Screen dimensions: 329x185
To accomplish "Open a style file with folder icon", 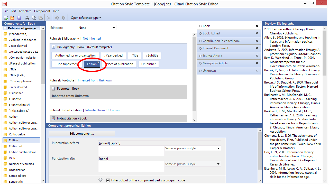I will click(12, 18).
